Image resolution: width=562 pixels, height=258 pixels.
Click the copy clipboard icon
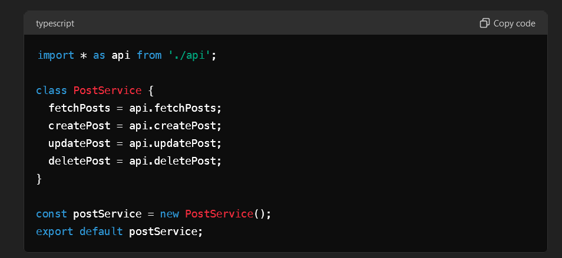pyautogui.click(x=485, y=24)
